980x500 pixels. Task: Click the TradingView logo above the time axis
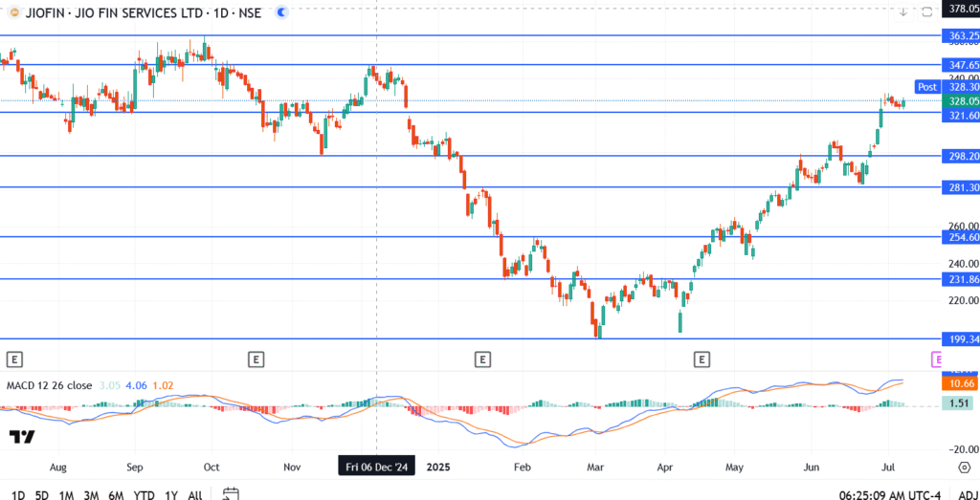click(x=22, y=437)
